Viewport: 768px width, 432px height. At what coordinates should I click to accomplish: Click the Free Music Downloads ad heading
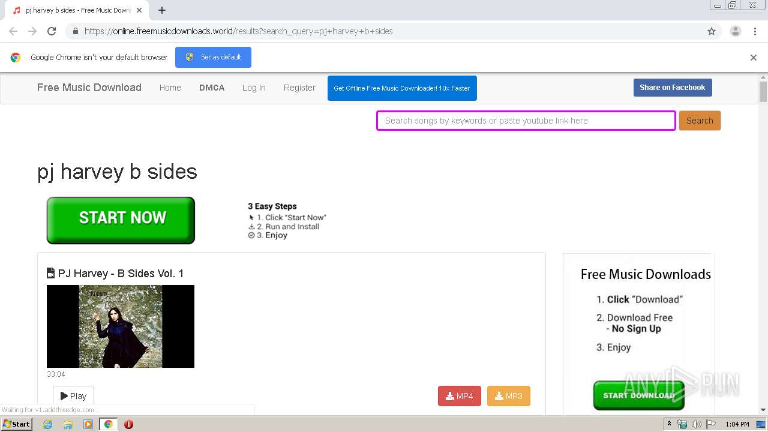[x=646, y=274]
